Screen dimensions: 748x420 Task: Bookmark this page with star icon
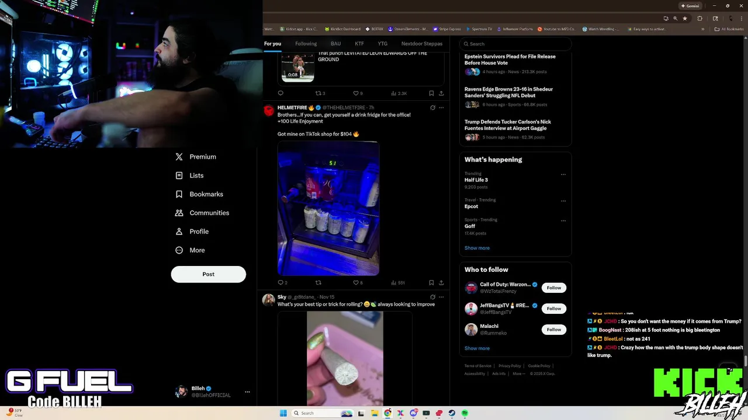pyautogui.click(x=685, y=18)
